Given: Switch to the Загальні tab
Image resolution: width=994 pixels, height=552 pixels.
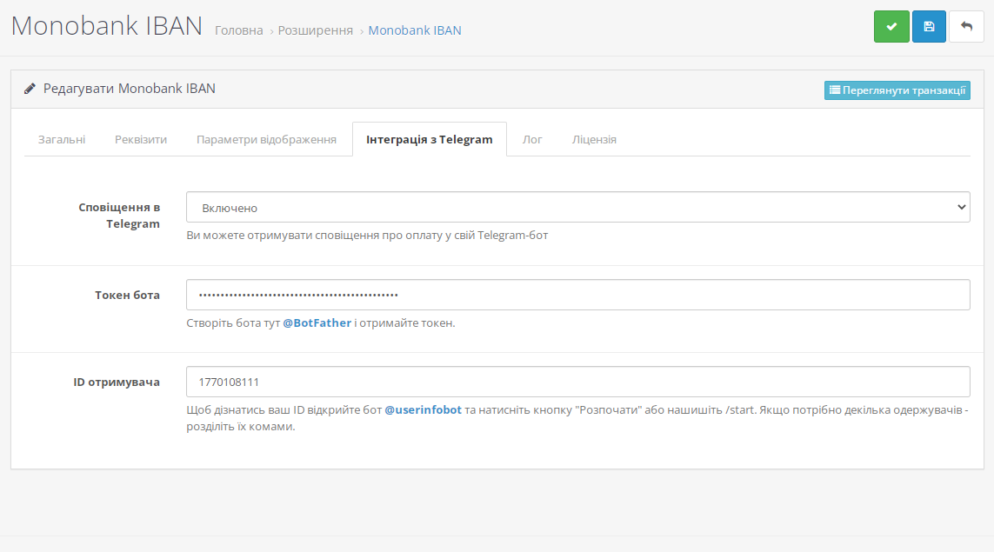Looking at the screenshot, I should [62, 139].
